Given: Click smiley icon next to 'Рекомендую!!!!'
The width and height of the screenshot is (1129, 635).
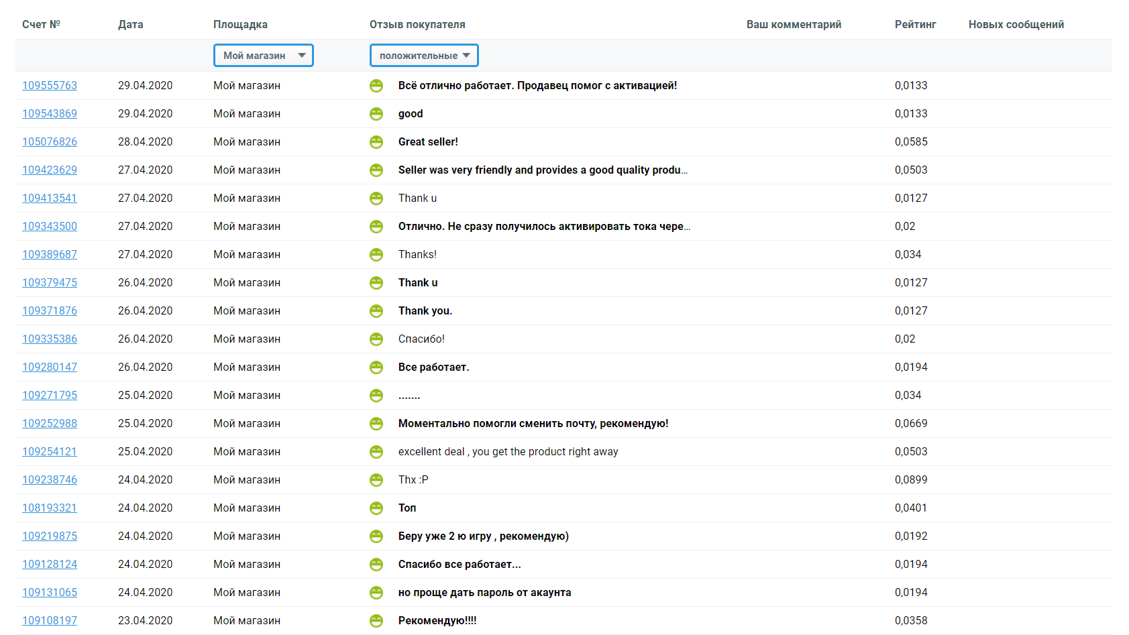Looking at the screenshot, I should [376, 621].
